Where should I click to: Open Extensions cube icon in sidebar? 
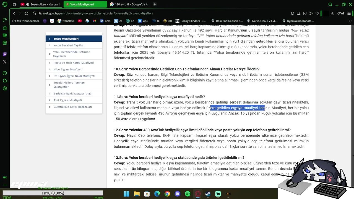pyautogui.click(x=5, y=81)
